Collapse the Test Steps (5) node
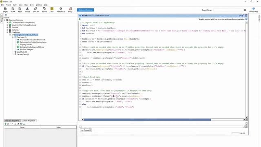This screenshot has width=261, height=147. tap(13, 37)
